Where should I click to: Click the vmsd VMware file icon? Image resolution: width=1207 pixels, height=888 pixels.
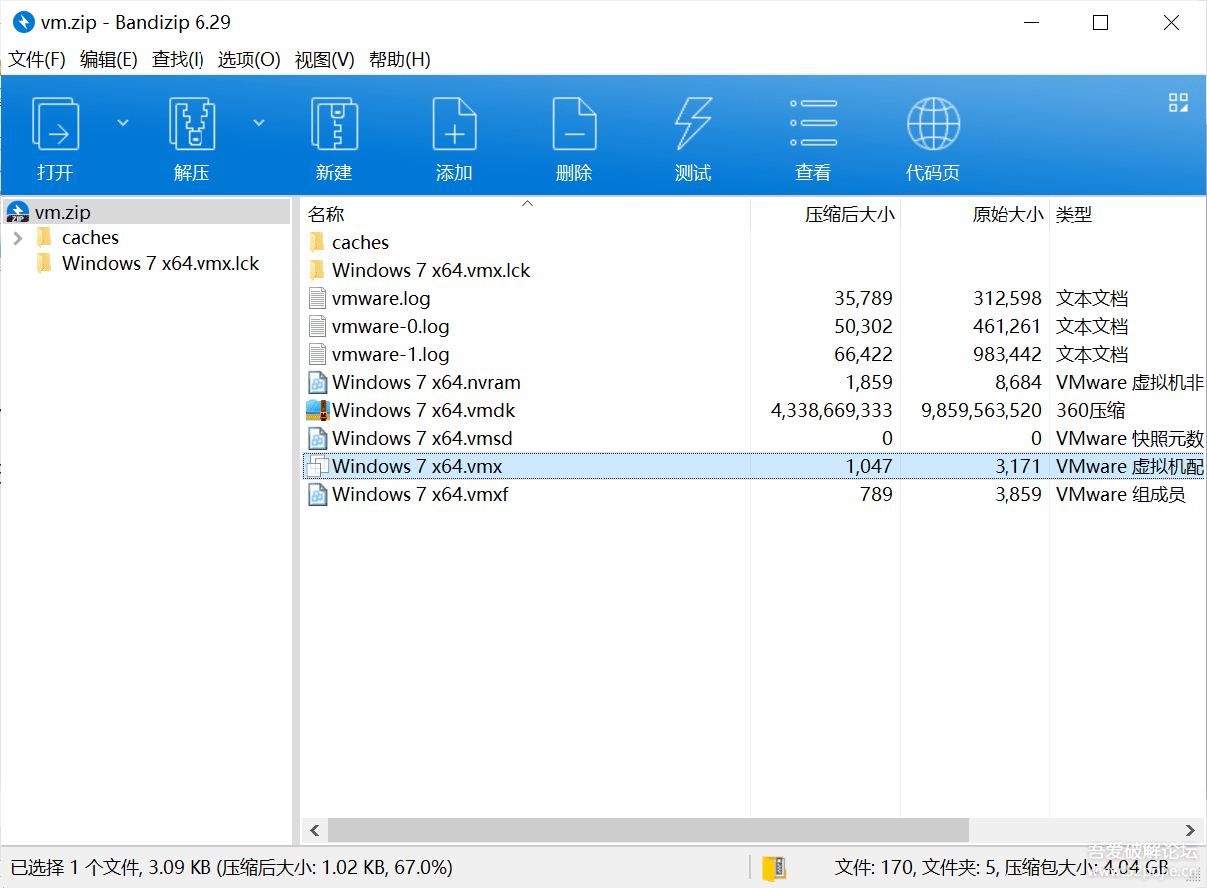point(317,438)
